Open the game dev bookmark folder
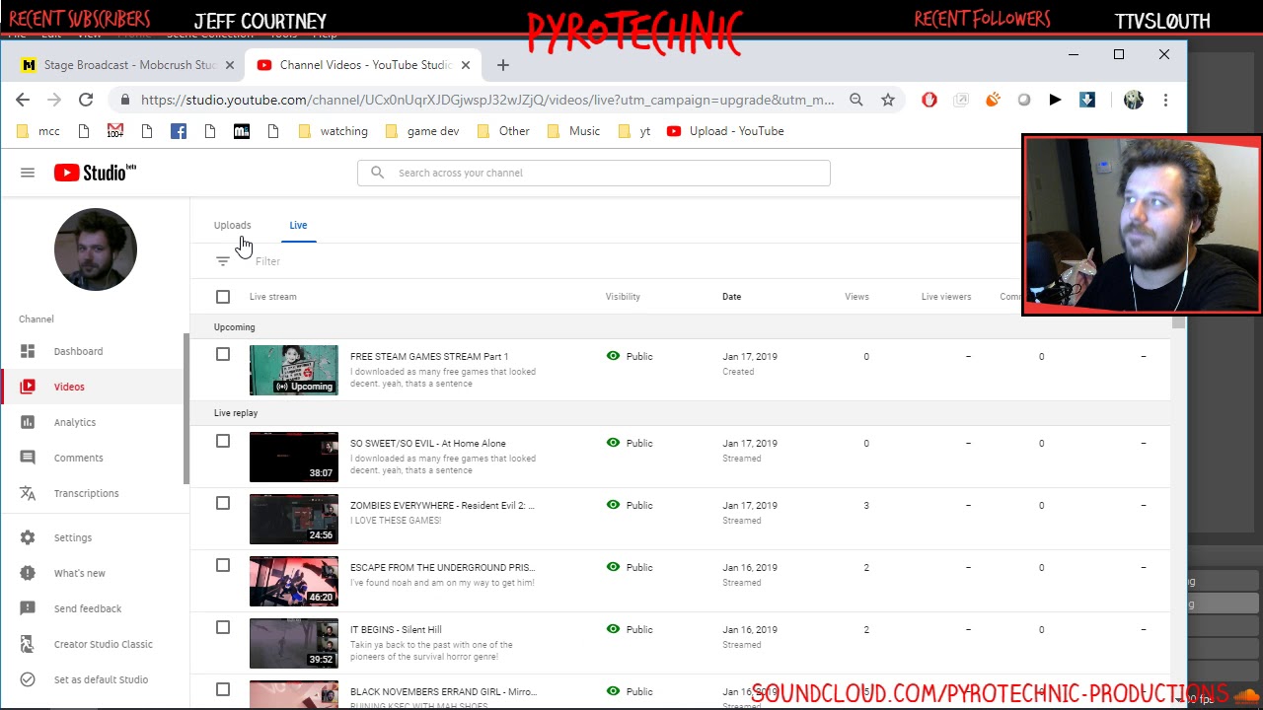Image resolution: width=1263 pixels, height=710 pixels. [x=422, y=131]
